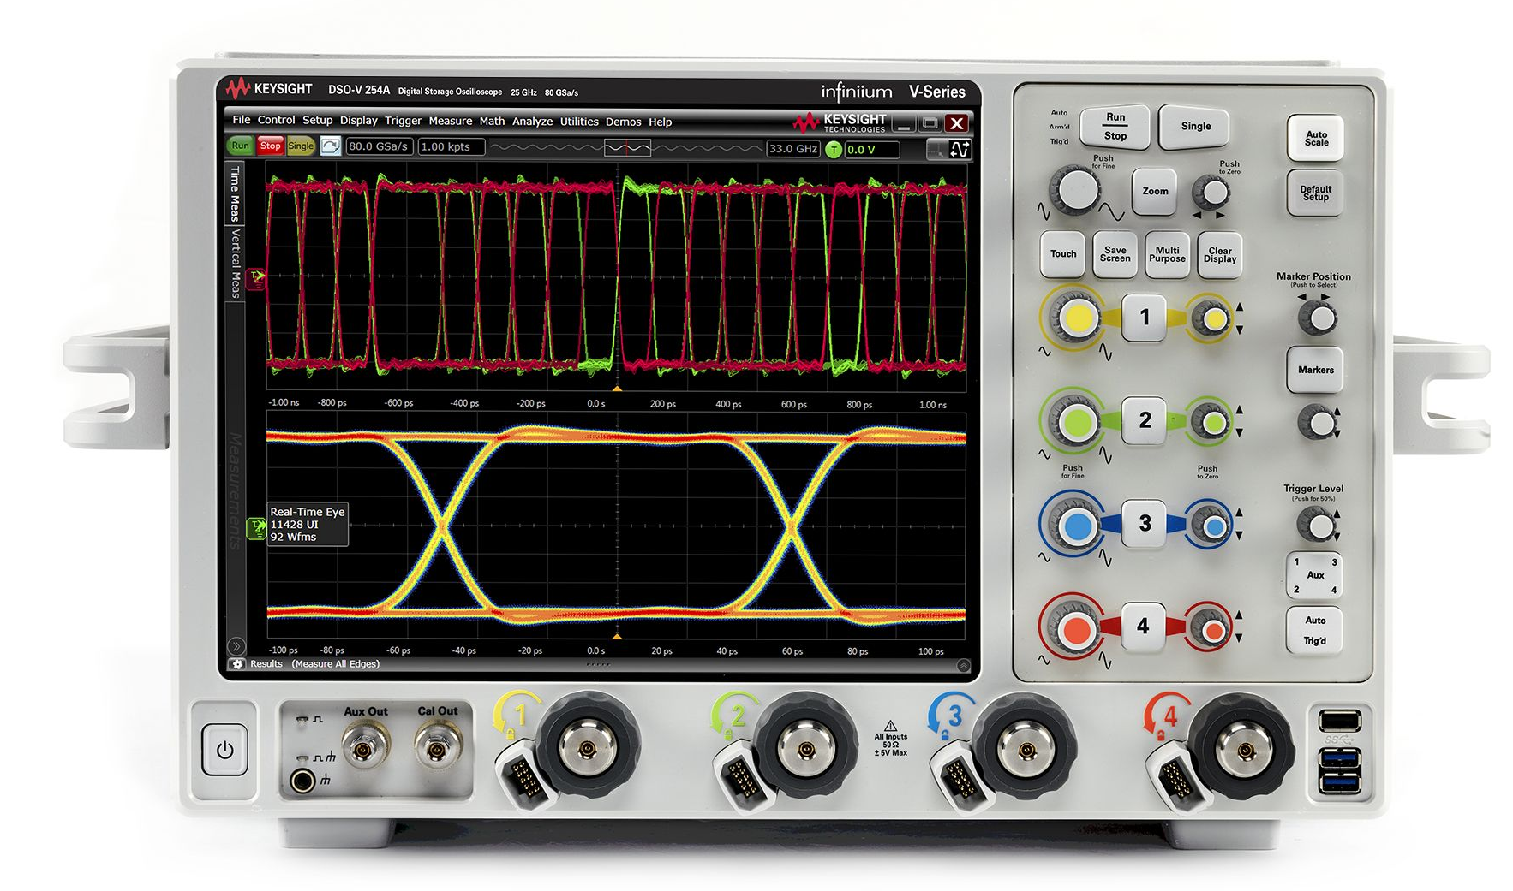
Task: Click the green trigger T indicator
Action: (x=834, y=150)
